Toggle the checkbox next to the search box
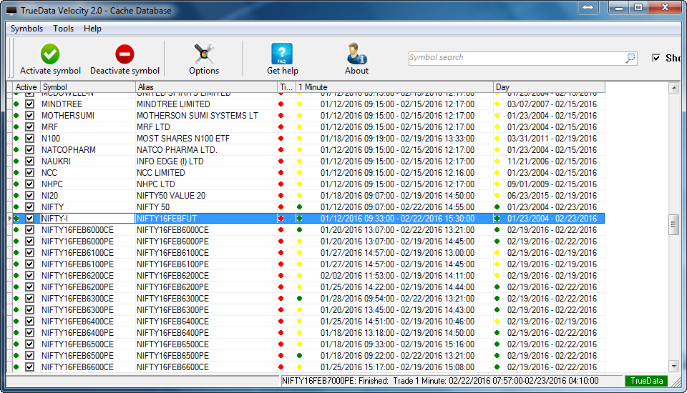This screenshot has height=393, width=687. [x=656, y=58]
